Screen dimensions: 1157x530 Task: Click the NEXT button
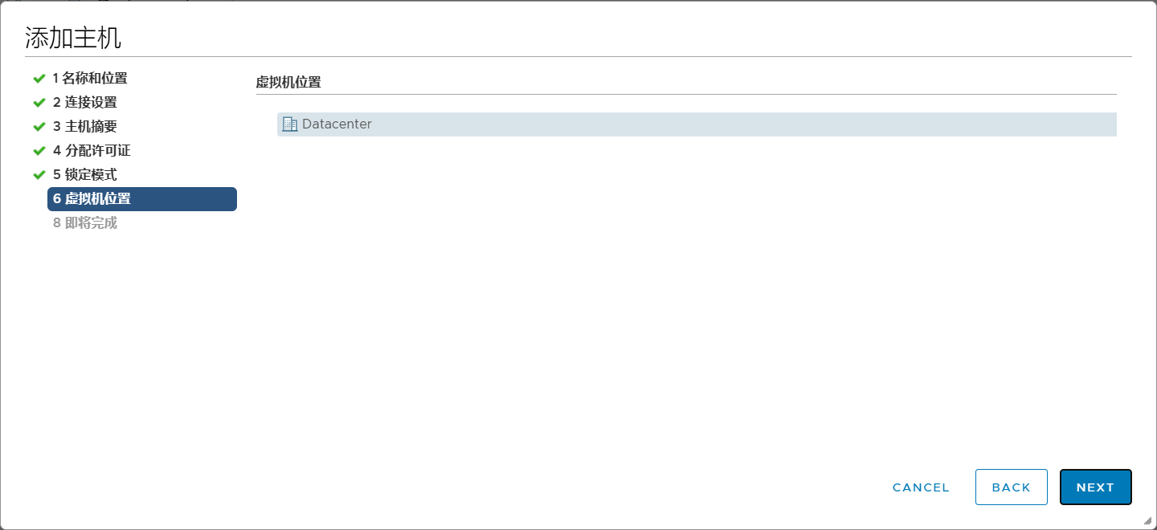coord(1096,487)
